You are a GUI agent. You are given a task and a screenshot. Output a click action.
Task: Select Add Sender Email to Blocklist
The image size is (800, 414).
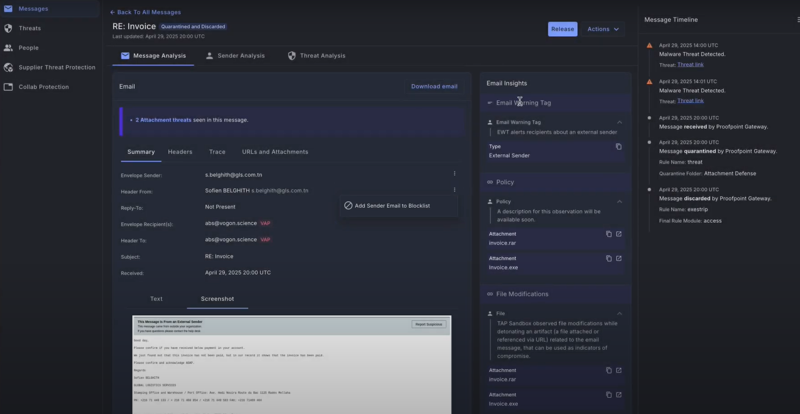[x=392, y=206]
